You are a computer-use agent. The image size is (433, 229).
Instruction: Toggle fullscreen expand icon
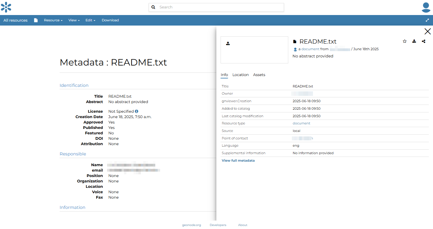pyautogui.click(x=427, y=20)
